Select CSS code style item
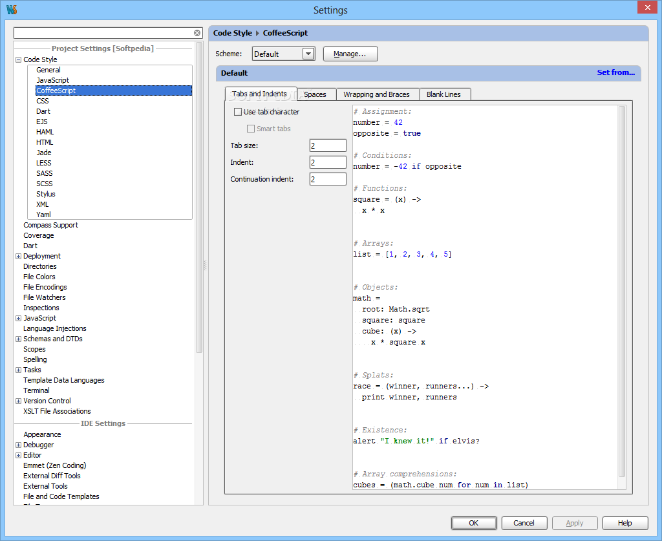 42,101
